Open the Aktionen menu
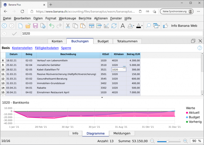Screen dimensions: 204x145 [x=101, y=18]
